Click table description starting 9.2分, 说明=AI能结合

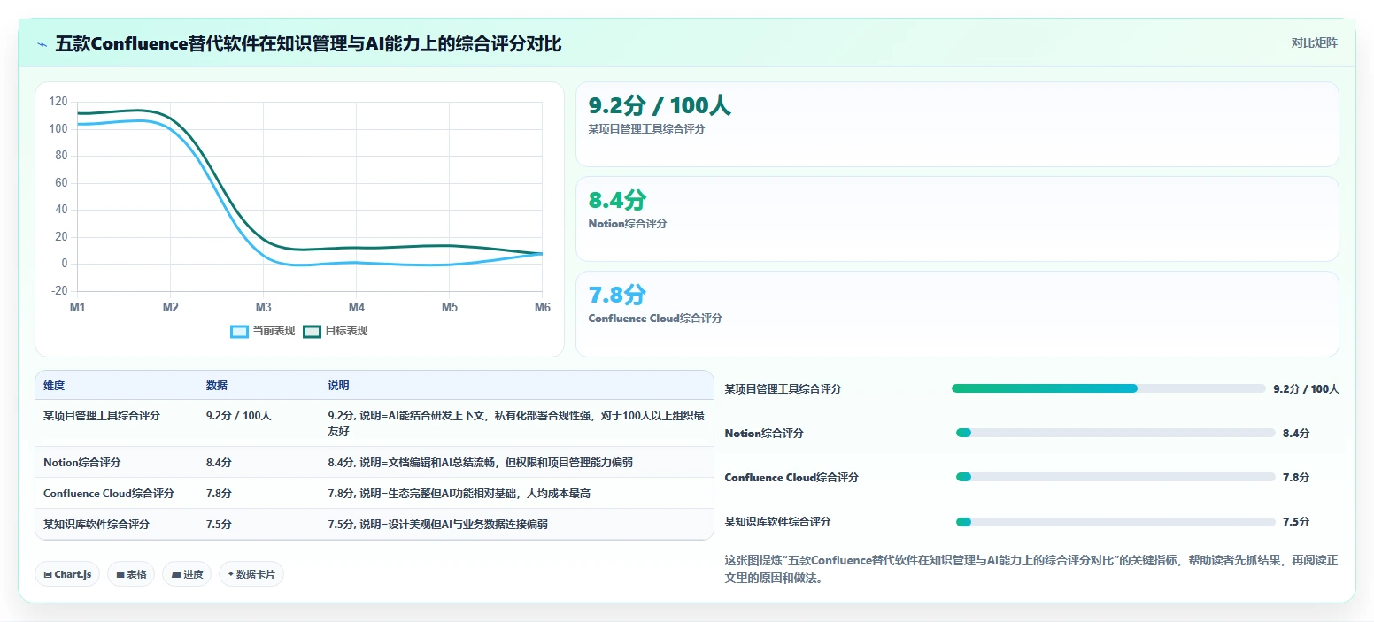coord(516,423)
